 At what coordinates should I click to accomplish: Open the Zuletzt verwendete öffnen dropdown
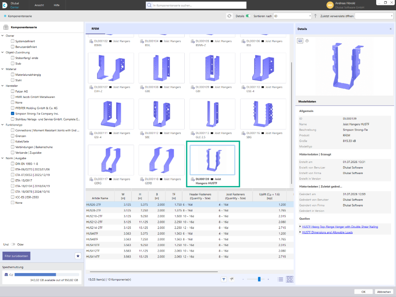pyautogui.click(x=374, y=16)
